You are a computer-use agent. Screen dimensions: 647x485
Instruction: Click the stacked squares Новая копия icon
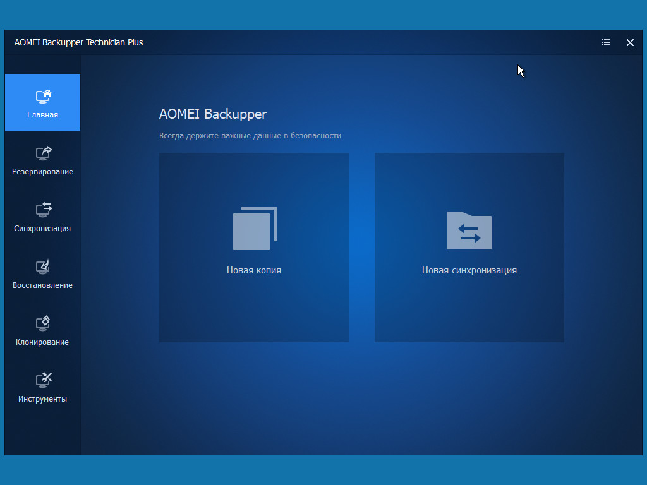click(x=255, y=228)
